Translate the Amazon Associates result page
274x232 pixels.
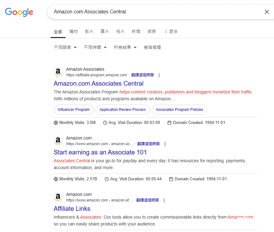(x=143, y=75)
